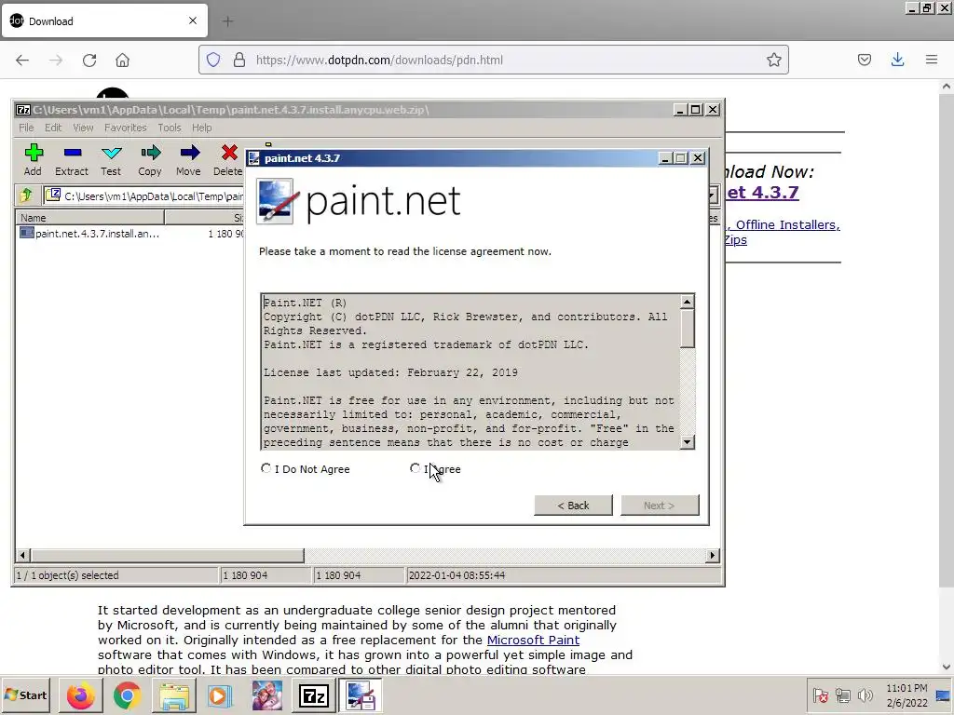Go up one folder level in 7-Zip
This screenshot has height=715, width=954.
25,196
